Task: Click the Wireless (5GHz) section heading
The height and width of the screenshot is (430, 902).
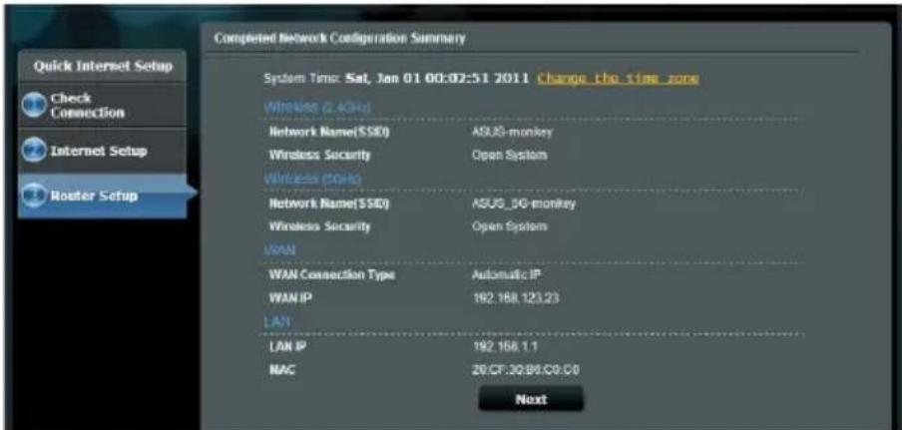Action: click(x=312, y=179)
